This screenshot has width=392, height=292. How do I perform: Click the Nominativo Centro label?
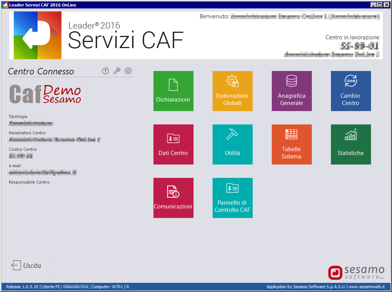click(x=27, y=133)
